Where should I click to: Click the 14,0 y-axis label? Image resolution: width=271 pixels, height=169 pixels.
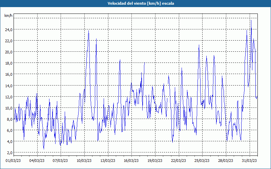point(9,86)
